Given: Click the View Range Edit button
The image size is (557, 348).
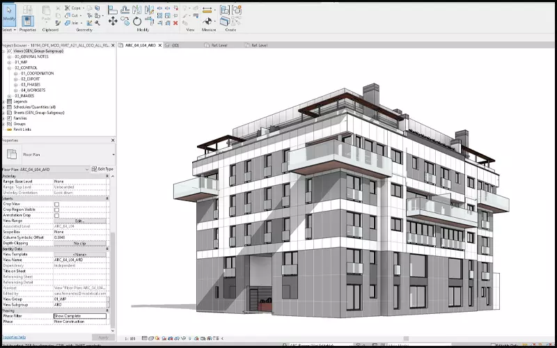Looking at the screenshot, I should [x=80, y=221].
